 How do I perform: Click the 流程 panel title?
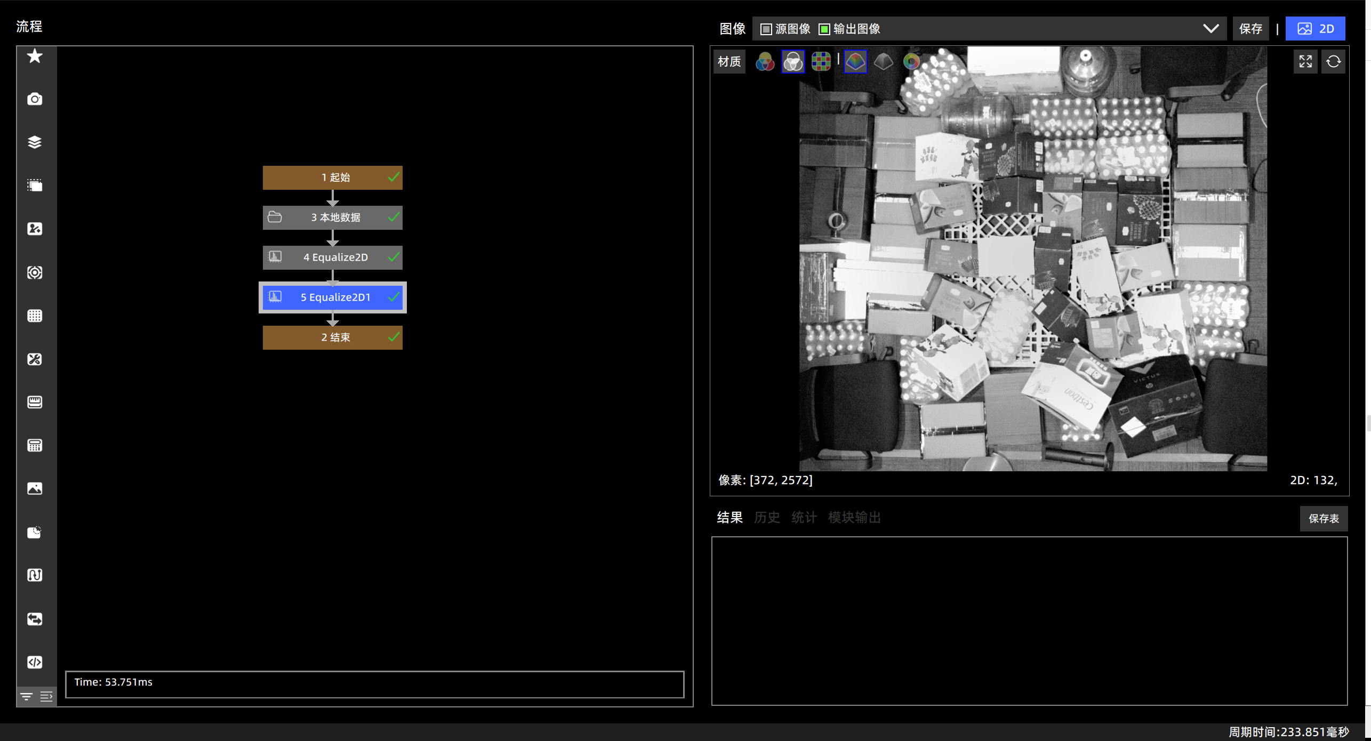pos(29,26)
